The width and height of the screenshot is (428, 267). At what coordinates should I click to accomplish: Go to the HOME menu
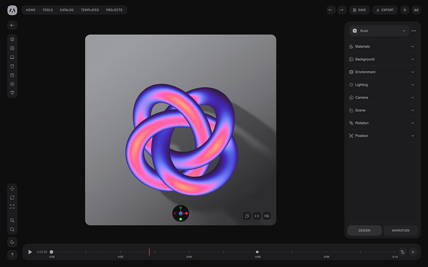30,10
